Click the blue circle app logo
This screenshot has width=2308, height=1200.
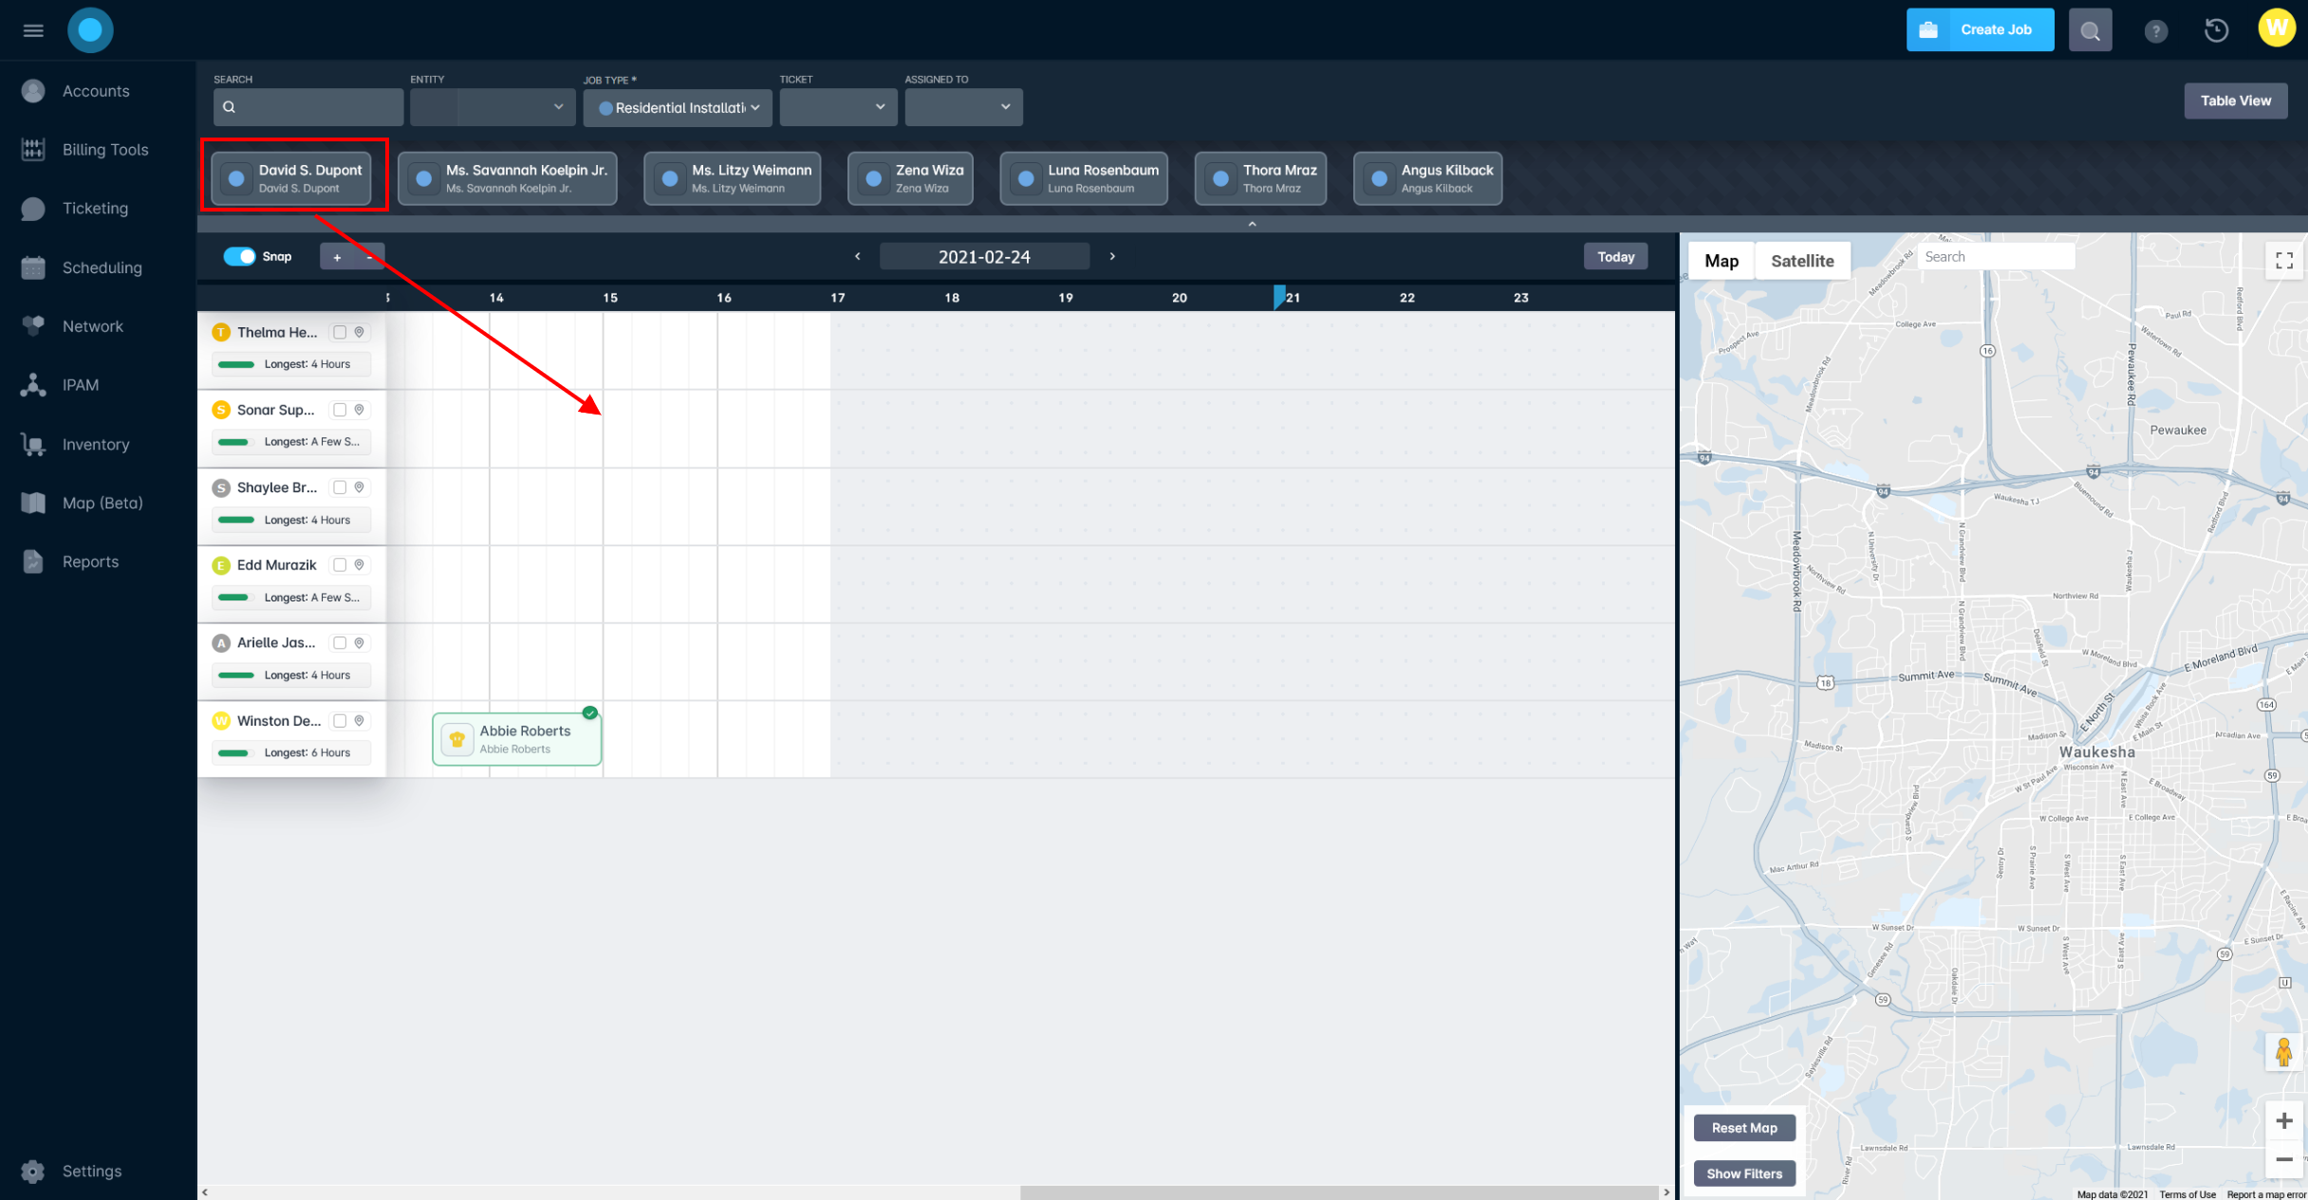coord(90,30)
